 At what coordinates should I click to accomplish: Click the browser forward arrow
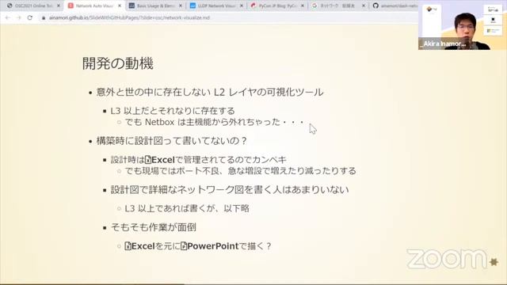pos(19,17)
